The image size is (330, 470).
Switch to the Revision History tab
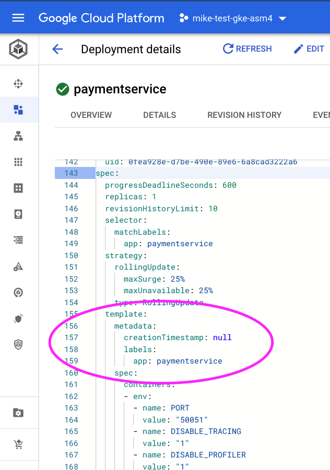coord(244,115)
